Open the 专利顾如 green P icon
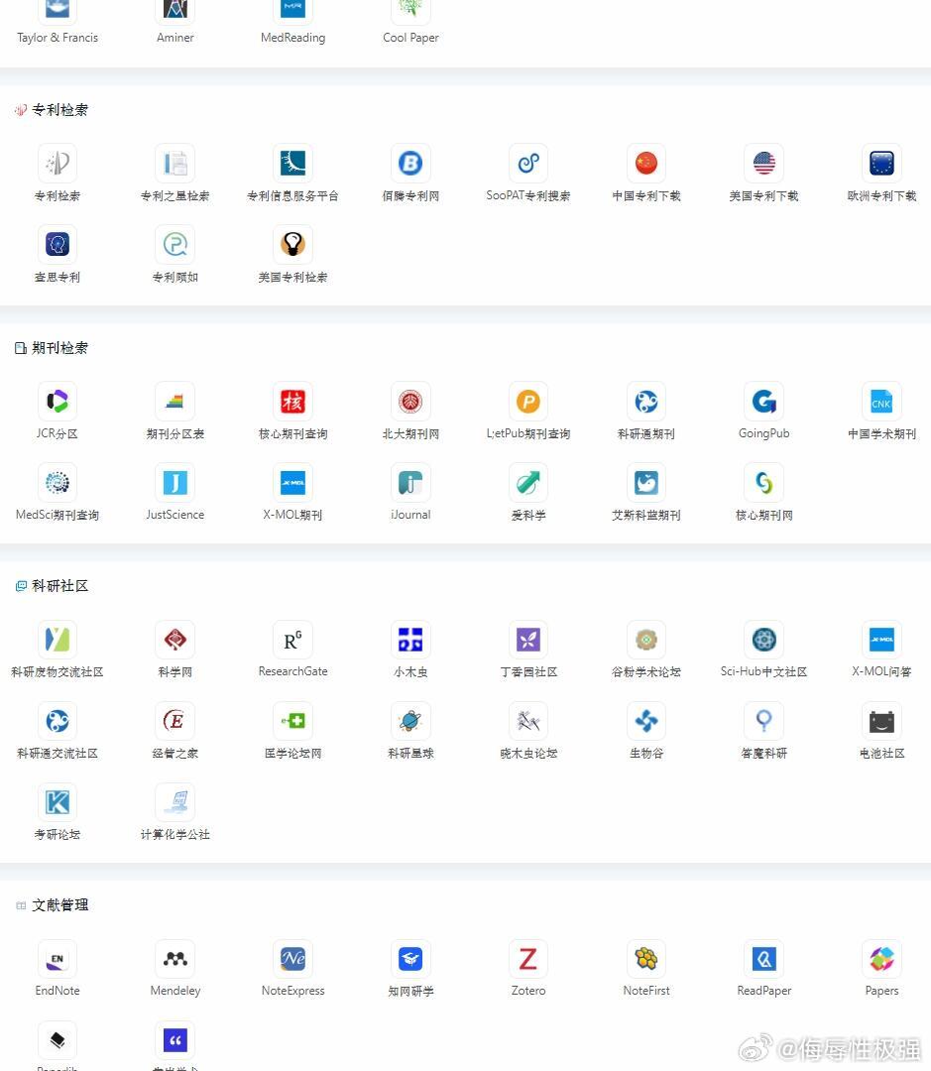 (x=175, y=244)
